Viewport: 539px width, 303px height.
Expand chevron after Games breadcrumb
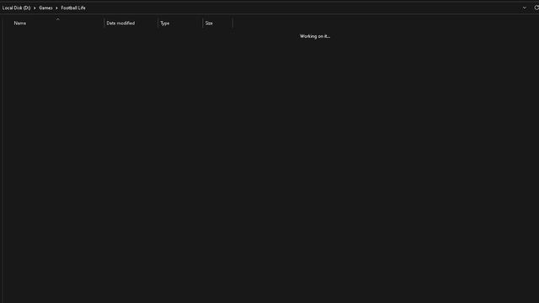click(56, 8)
